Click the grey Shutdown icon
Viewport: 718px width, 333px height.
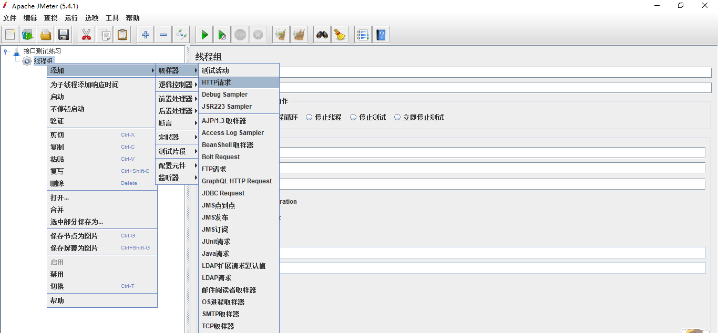coord(258,35)
